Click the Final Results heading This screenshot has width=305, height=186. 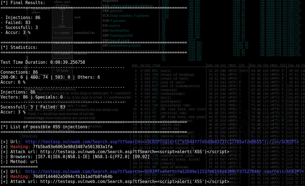pos(23,3)
